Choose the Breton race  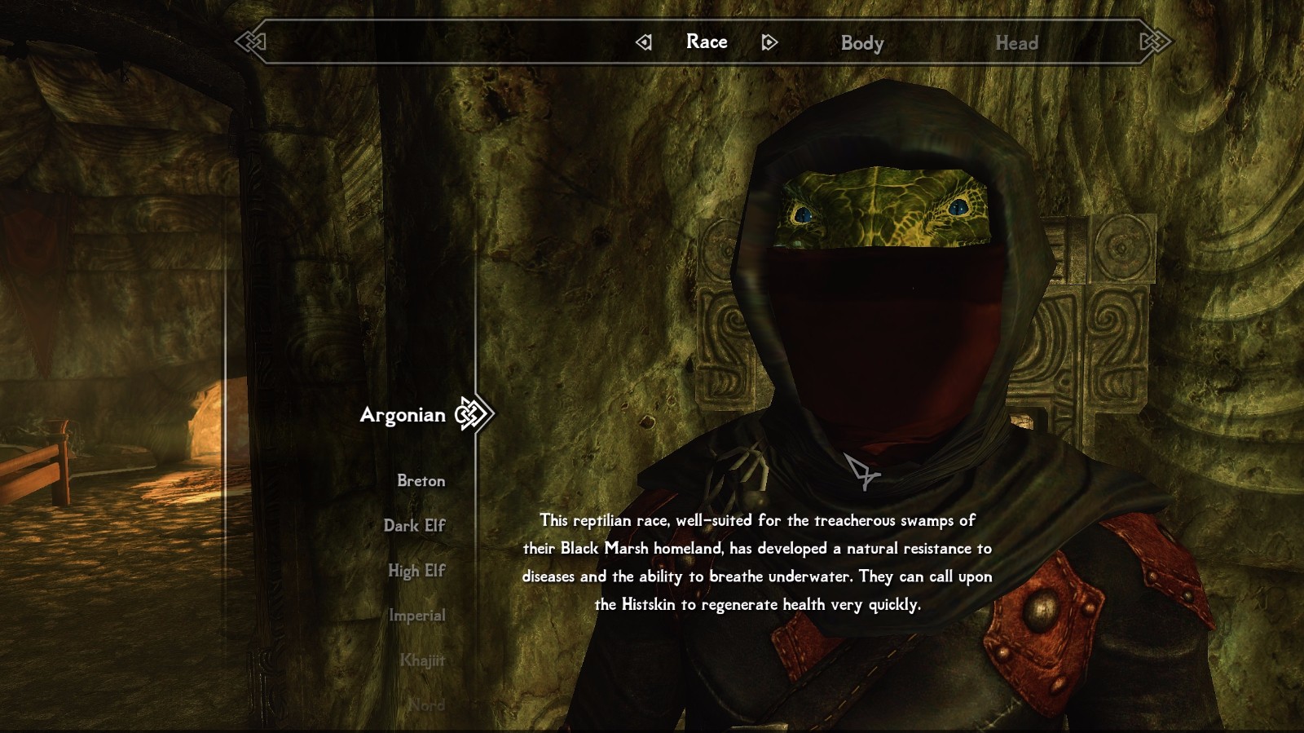click(421, 481)
